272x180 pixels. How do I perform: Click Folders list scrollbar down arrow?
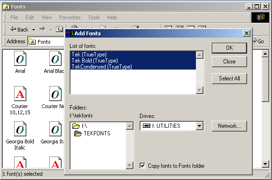(x=129, y=165)
